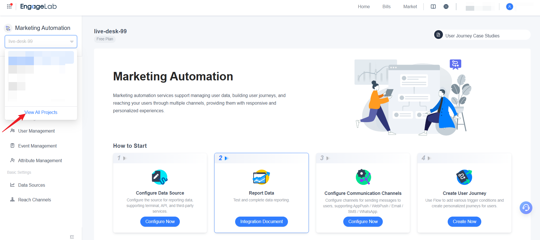Click View All Projects link
The height and width of the screenshot is (240, 540).
41,112
